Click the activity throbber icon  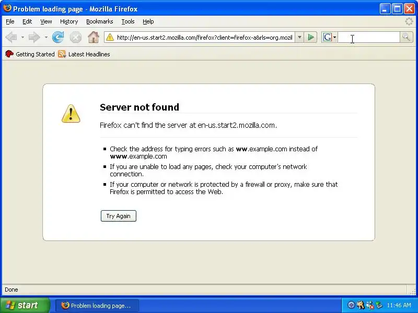(409, 21)
